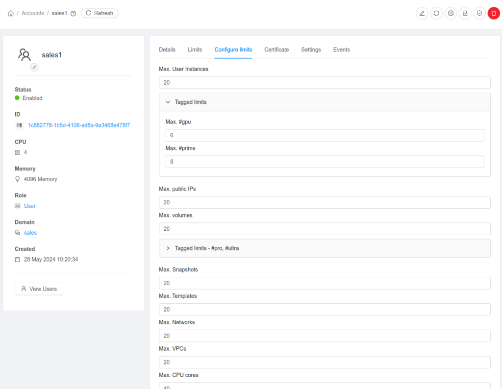
Task: Go to home via house icon
Action: point(11,13)
